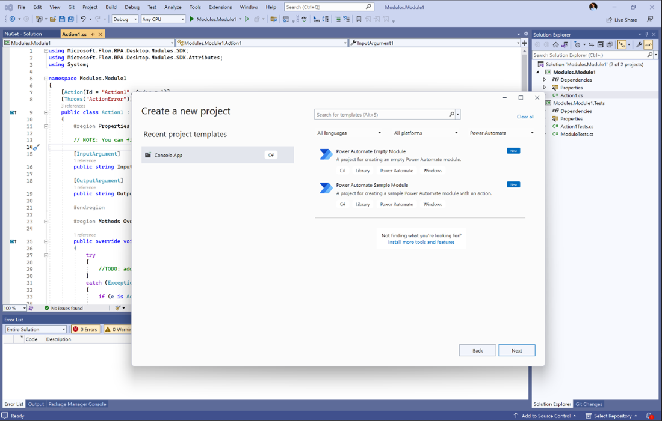This screenshot has height=421, width=662.
Task: Click the search for templates field
Action: pos(382,114)
